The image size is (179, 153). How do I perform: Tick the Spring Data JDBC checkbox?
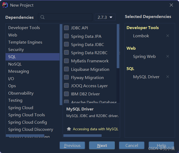(66, 44)
